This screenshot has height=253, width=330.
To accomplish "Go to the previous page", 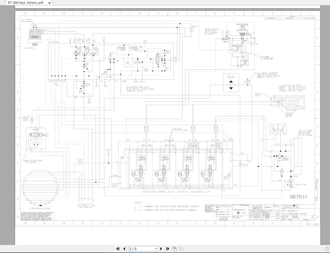I will (x=124, y=249).
